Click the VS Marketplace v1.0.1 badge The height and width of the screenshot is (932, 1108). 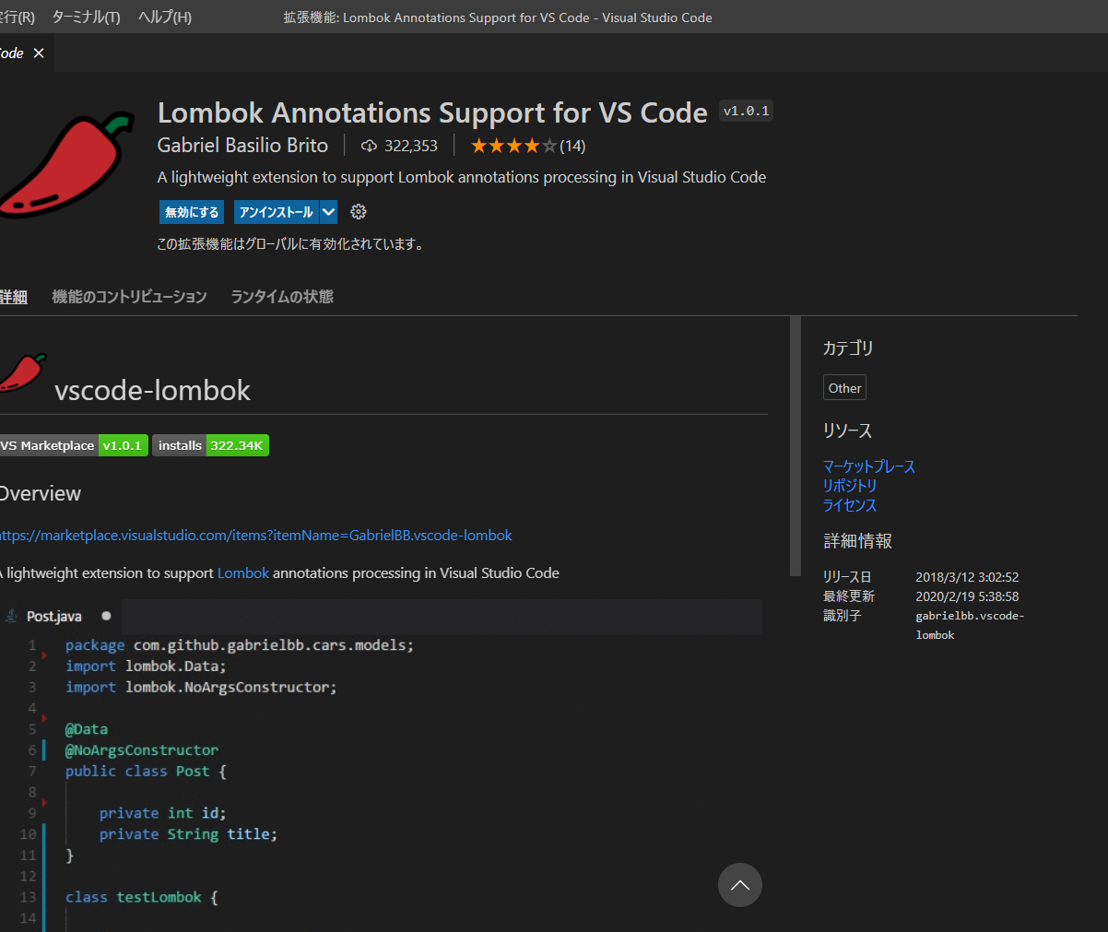[x=74, y=446]
